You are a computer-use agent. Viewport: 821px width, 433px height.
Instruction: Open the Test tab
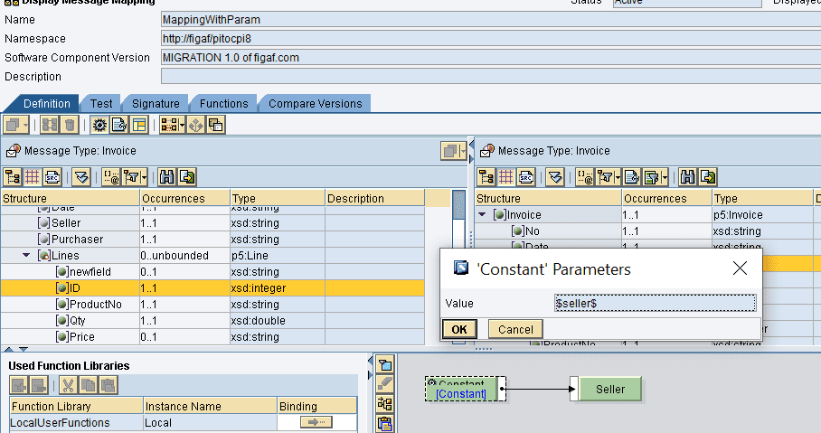pyautogui.click(x=101, y=104)
